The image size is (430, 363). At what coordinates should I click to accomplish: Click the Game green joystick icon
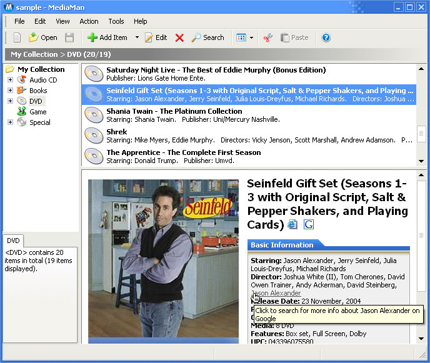coord(22,112)
